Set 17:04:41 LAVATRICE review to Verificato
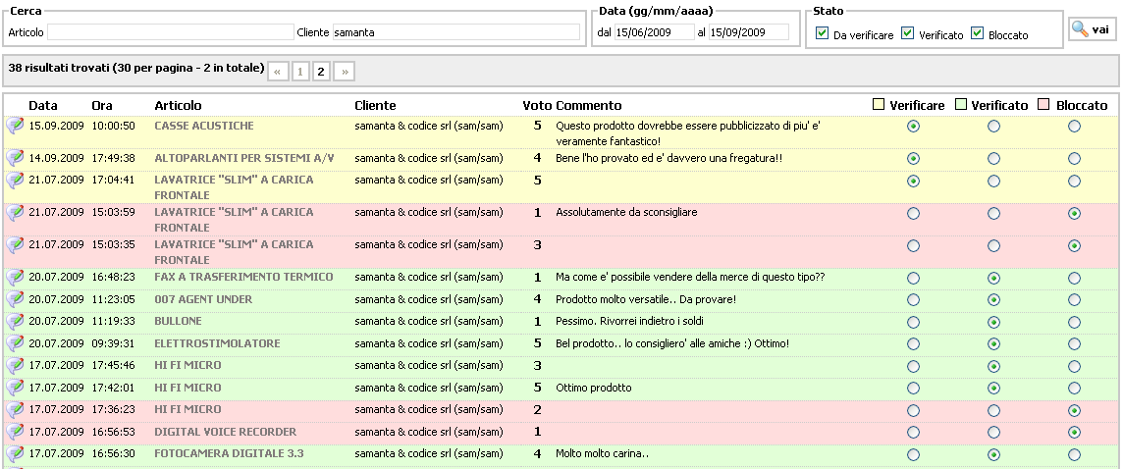1123x469 pixels. [x=993, y=182]
